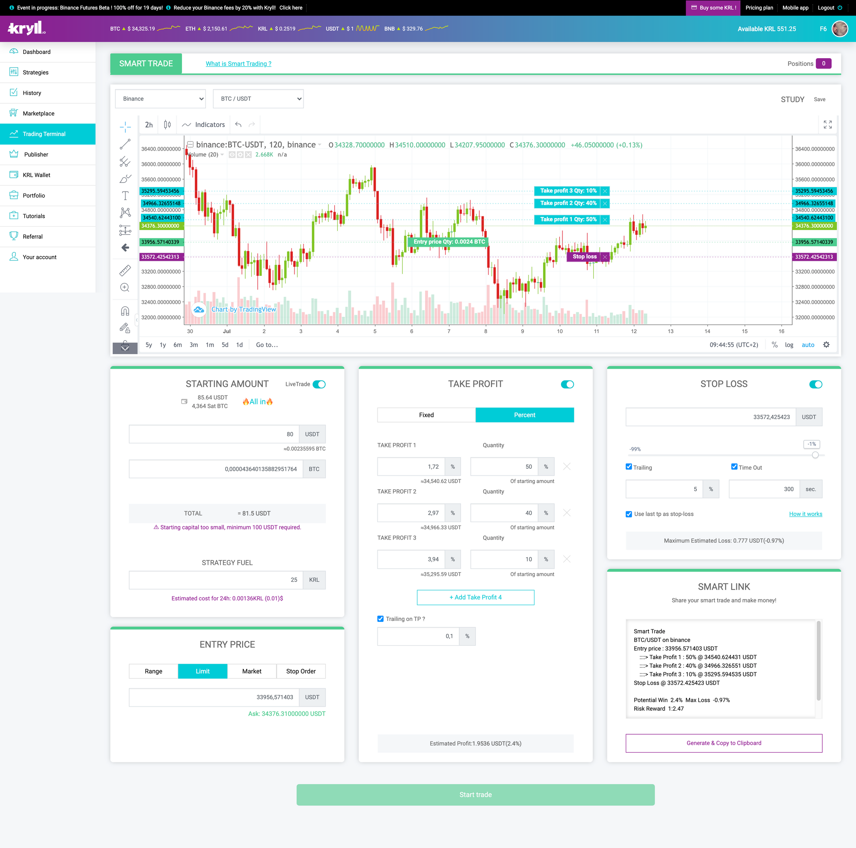This screenshot has height=848, width=856.
Task: Toggle the Take Profit switch
Action: click(x=567, y=384)
